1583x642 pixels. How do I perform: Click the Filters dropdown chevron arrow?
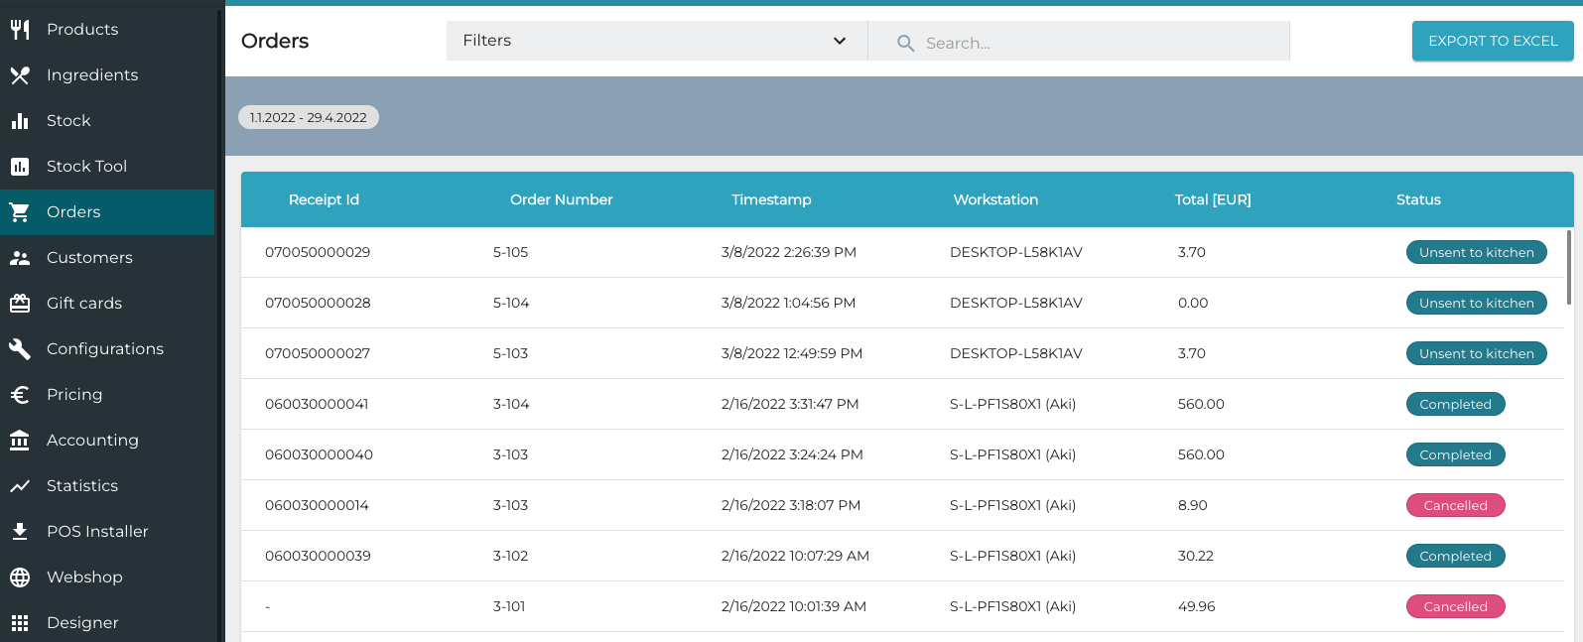(840, 41)
